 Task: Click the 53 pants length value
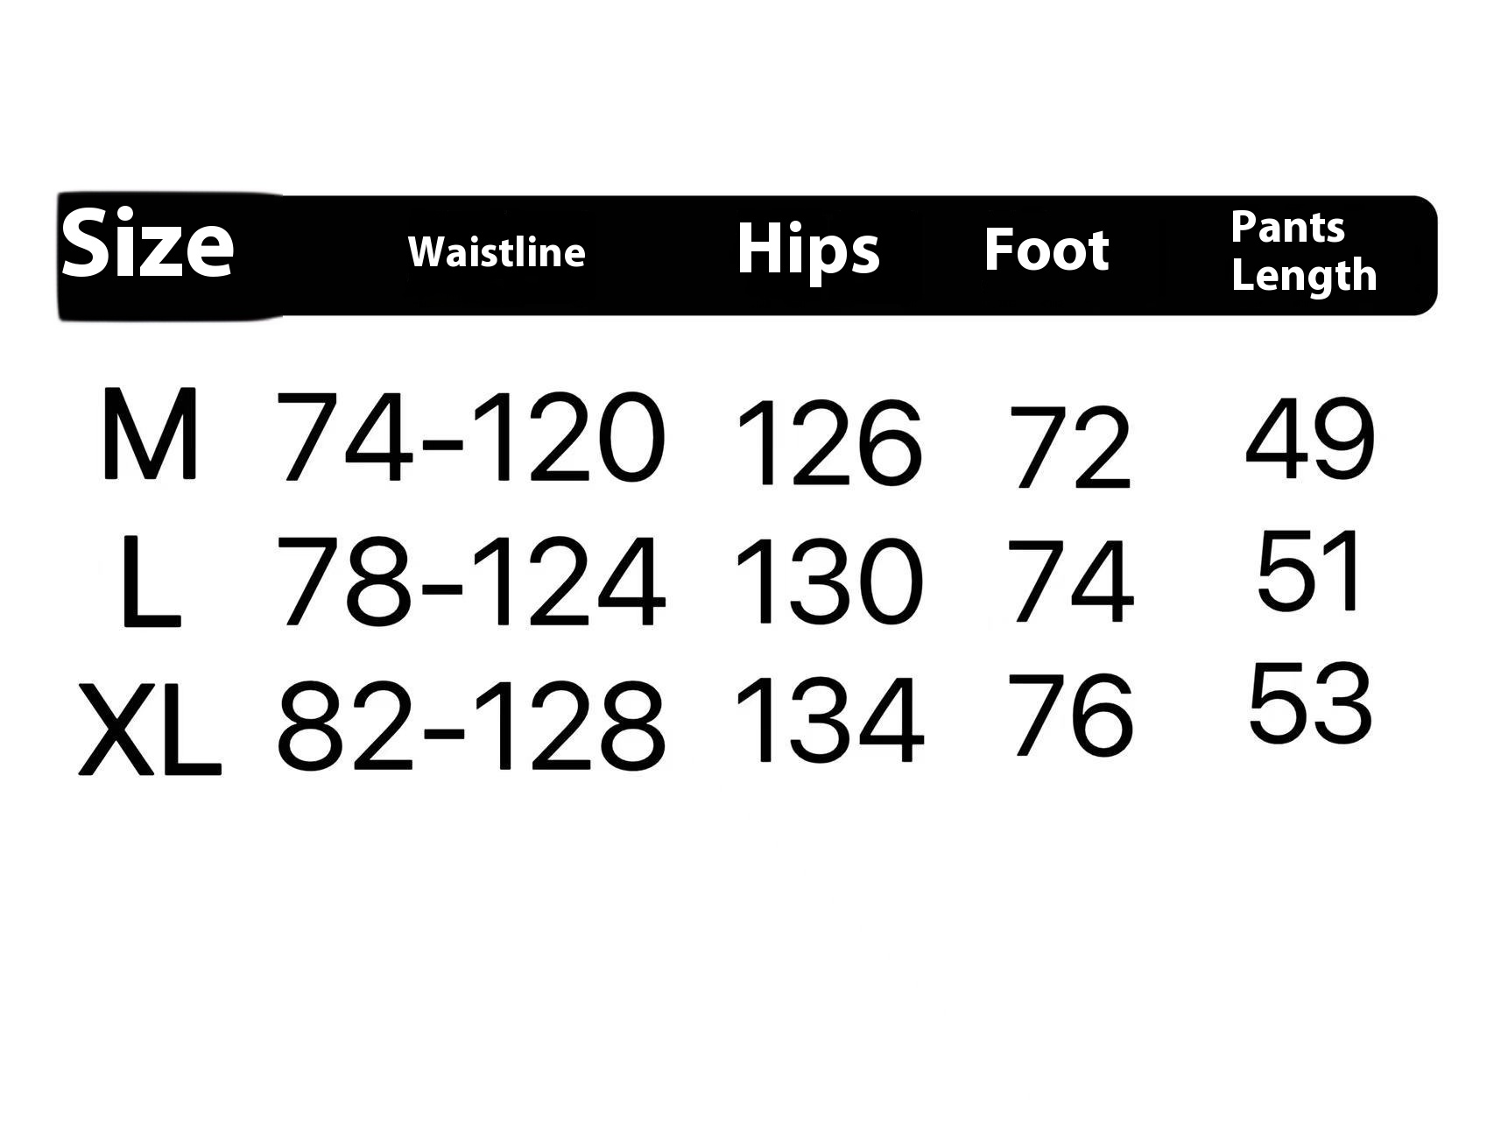(x=1310, y=704)
